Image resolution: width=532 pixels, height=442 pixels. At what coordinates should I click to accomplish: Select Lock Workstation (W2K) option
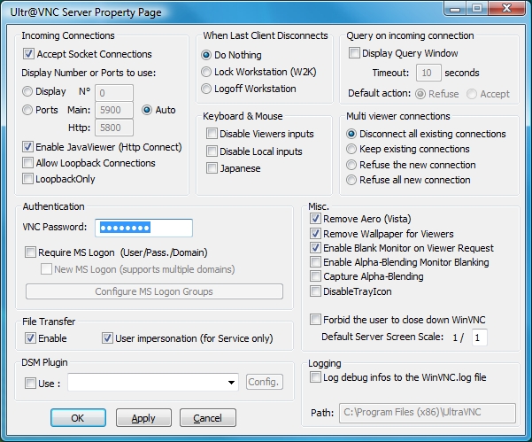click(206, 72)
